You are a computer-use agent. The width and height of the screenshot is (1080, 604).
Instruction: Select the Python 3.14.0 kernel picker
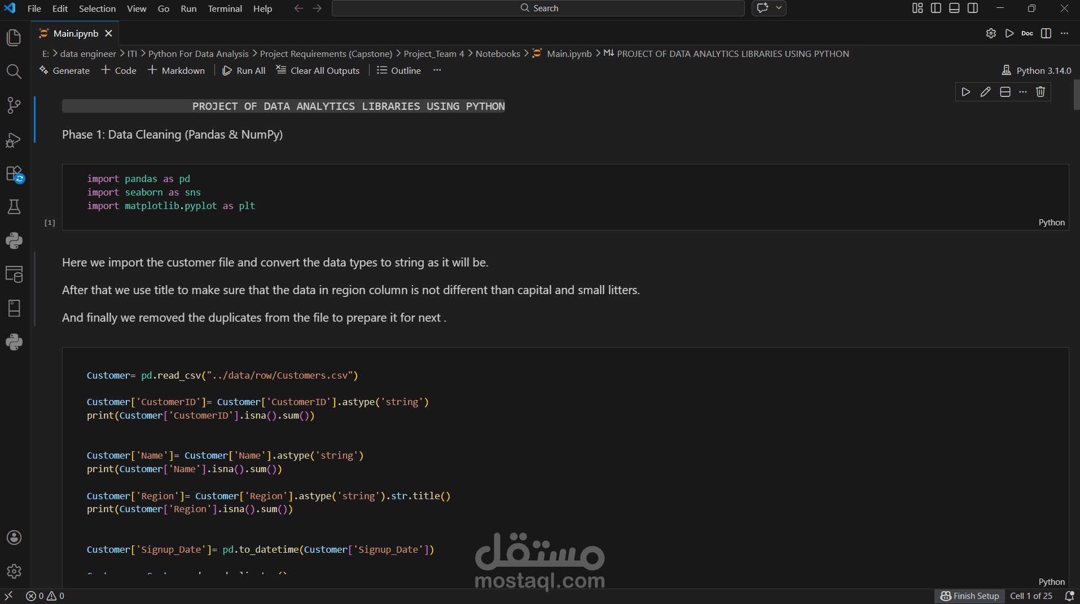[x=1037, y=70]
